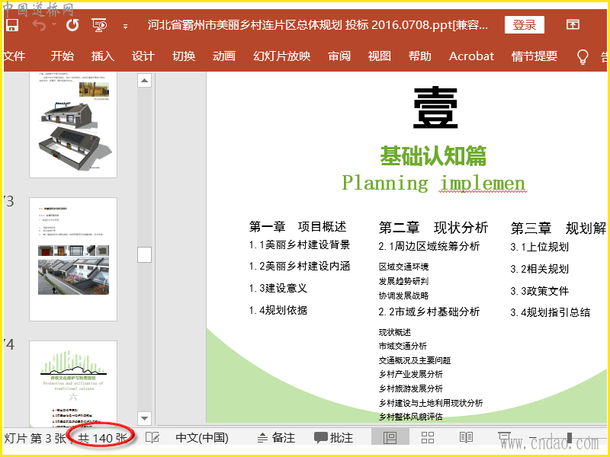Click the 第二章 现状分析 heading
Screen dimensions: 610x457
(x=433, y=228)
